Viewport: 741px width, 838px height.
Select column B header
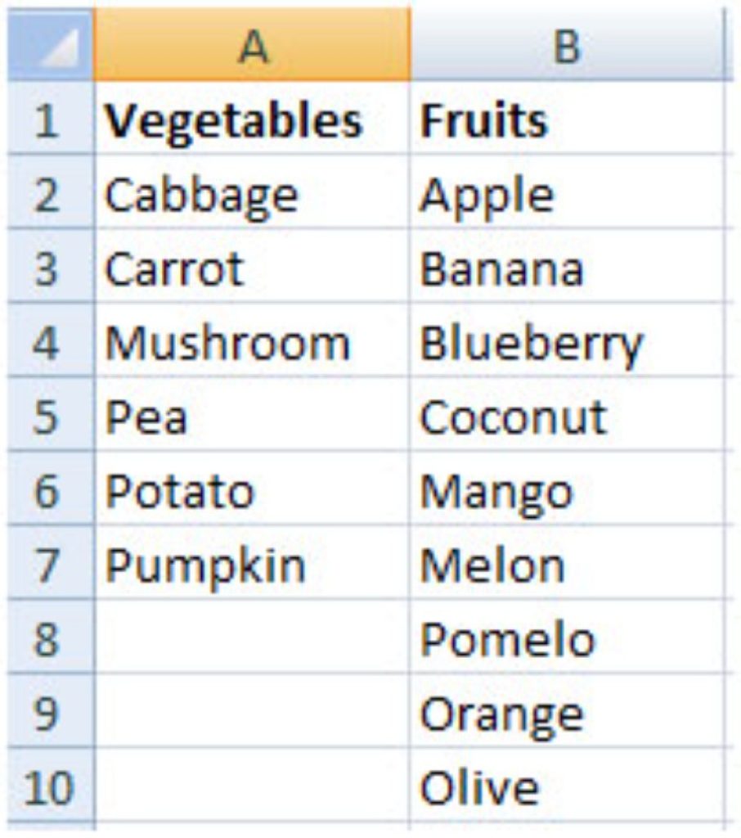click(568, 45)
